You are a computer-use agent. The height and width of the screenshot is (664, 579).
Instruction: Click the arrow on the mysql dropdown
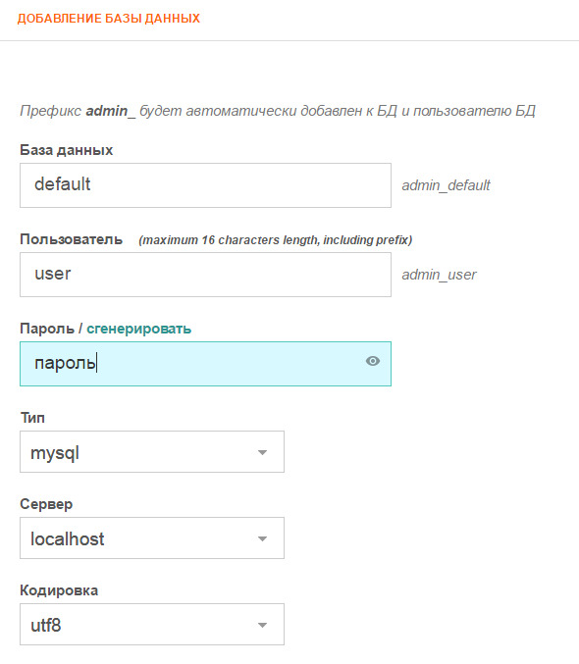click(262, 453)
